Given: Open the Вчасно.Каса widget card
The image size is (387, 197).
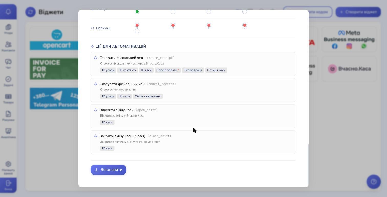Looking at the screenshot, I should [x=349, y=69].
